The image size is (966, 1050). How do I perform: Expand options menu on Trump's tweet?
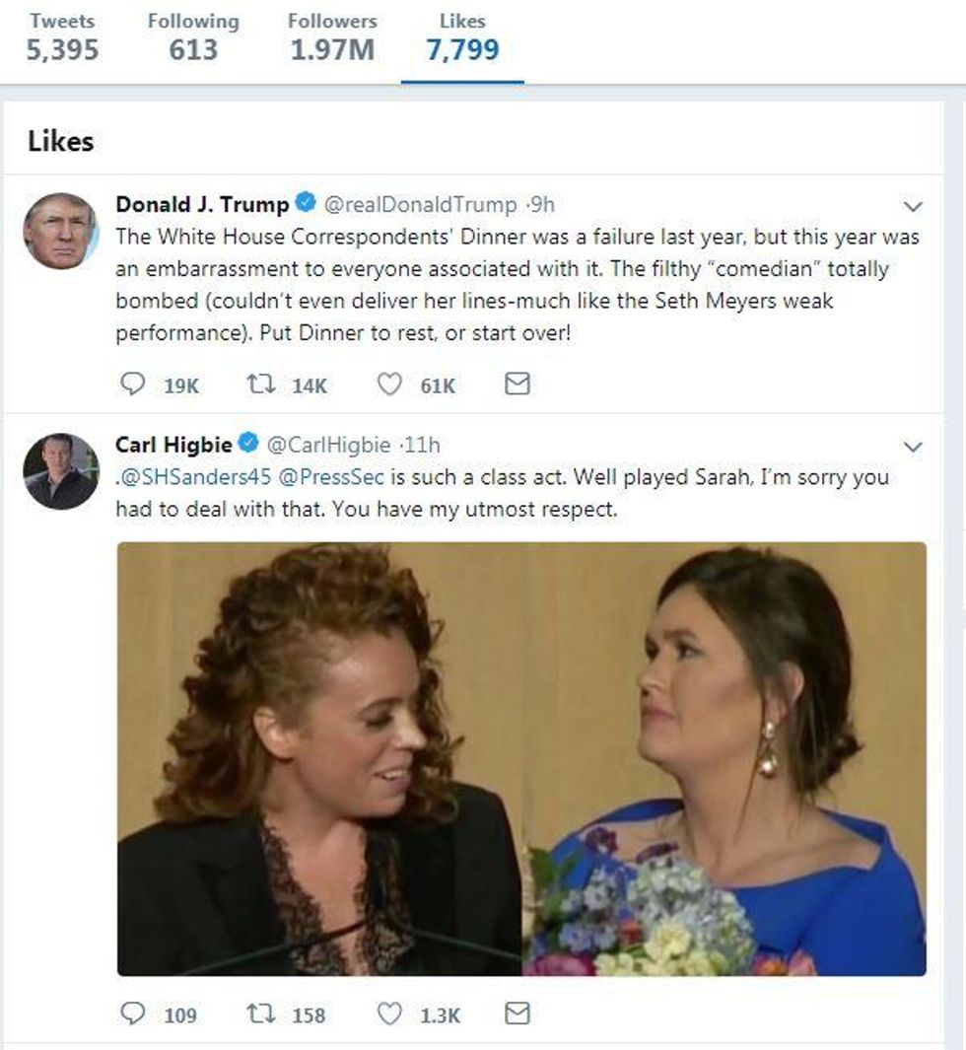click(x=914, y=207)
